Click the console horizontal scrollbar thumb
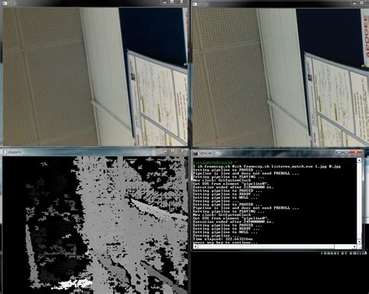 (x=266, y=246)
